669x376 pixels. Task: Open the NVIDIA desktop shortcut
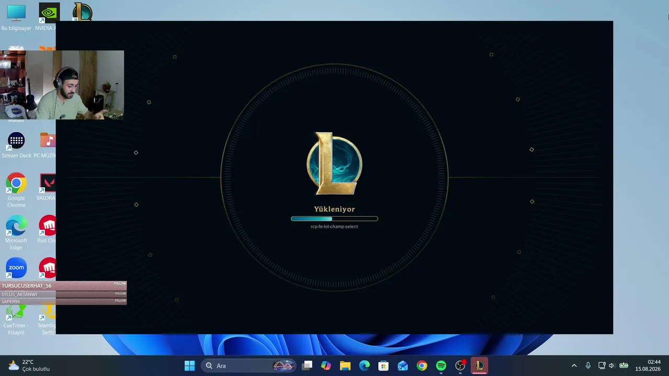tap(47, 17)
